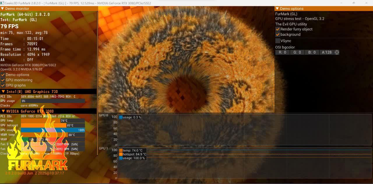373x184 pixels.
Task: Collapse the Intel(R) UHD Graphics 730 section
Action: click(3, 92)
